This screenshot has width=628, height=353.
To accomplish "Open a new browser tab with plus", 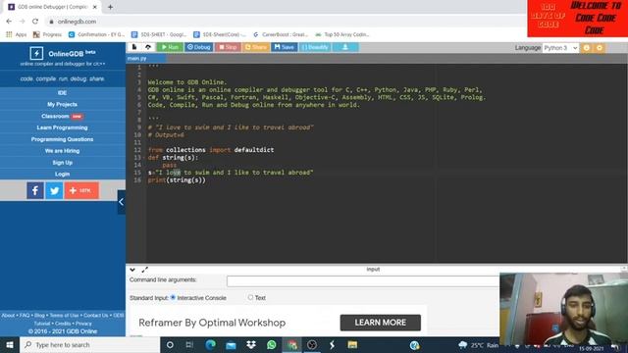I will pos(110,7).
